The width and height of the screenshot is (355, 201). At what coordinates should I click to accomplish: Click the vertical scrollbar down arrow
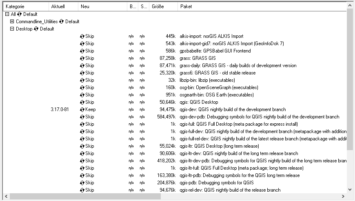[350, 190]
